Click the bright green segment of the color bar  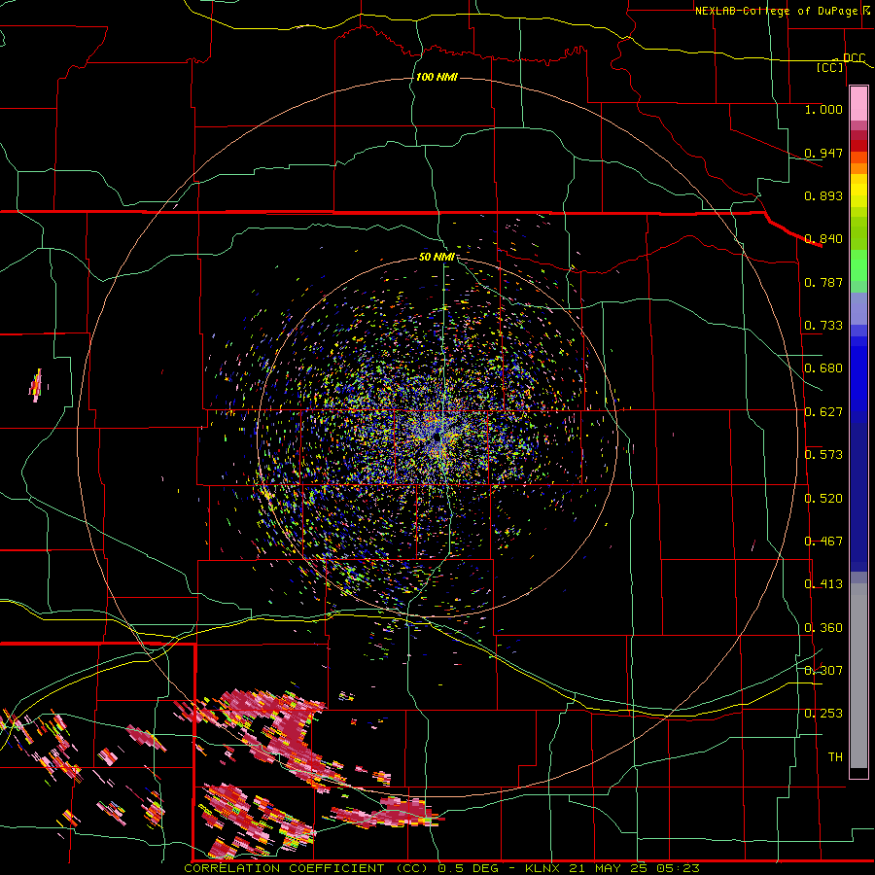coord(858,265)
